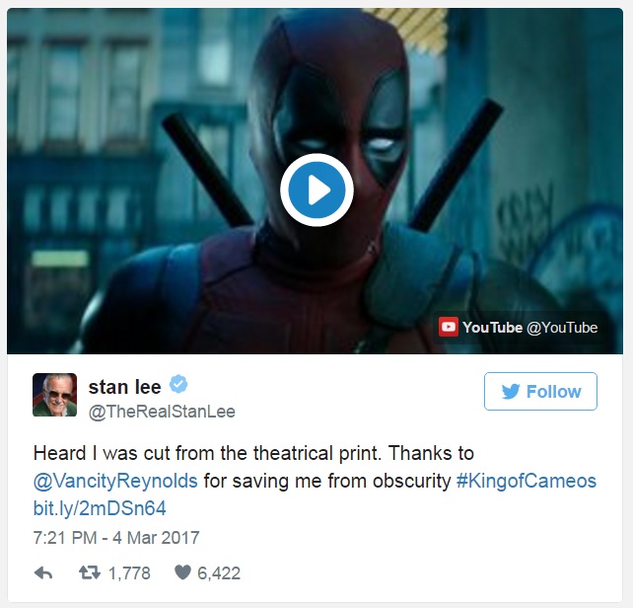The width and height of the screenshot is (633, 608).
Task: Play the Deadpool video
Action: pyautogui.click(x=316, y=190)
